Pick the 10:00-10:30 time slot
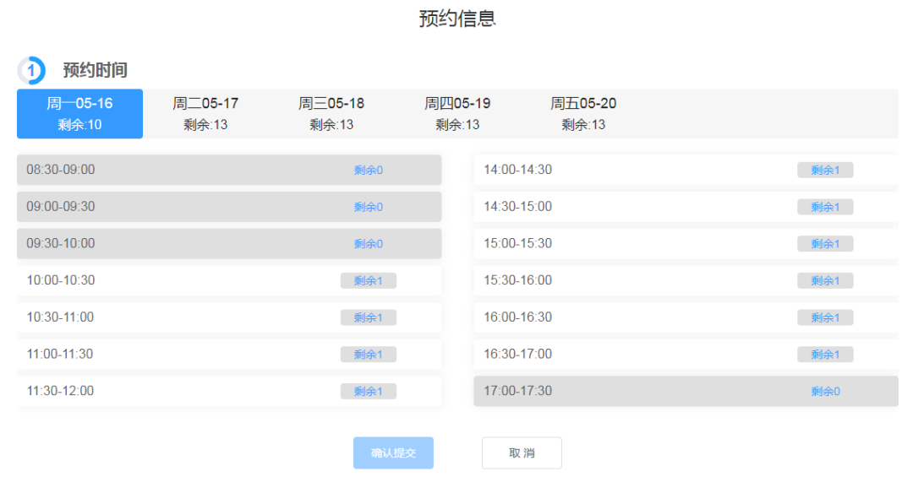The image size is (913, 477). (x=229, y=280)
